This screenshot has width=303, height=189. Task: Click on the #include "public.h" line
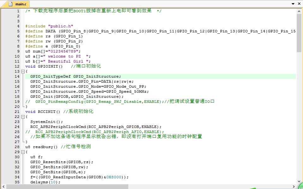tap(49, 26)
